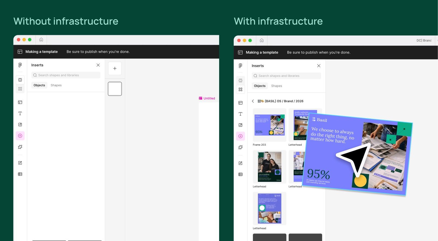438x241 pixels.
Task: Switch to Shapes tab in the left window
Action: tap(56, 85)
